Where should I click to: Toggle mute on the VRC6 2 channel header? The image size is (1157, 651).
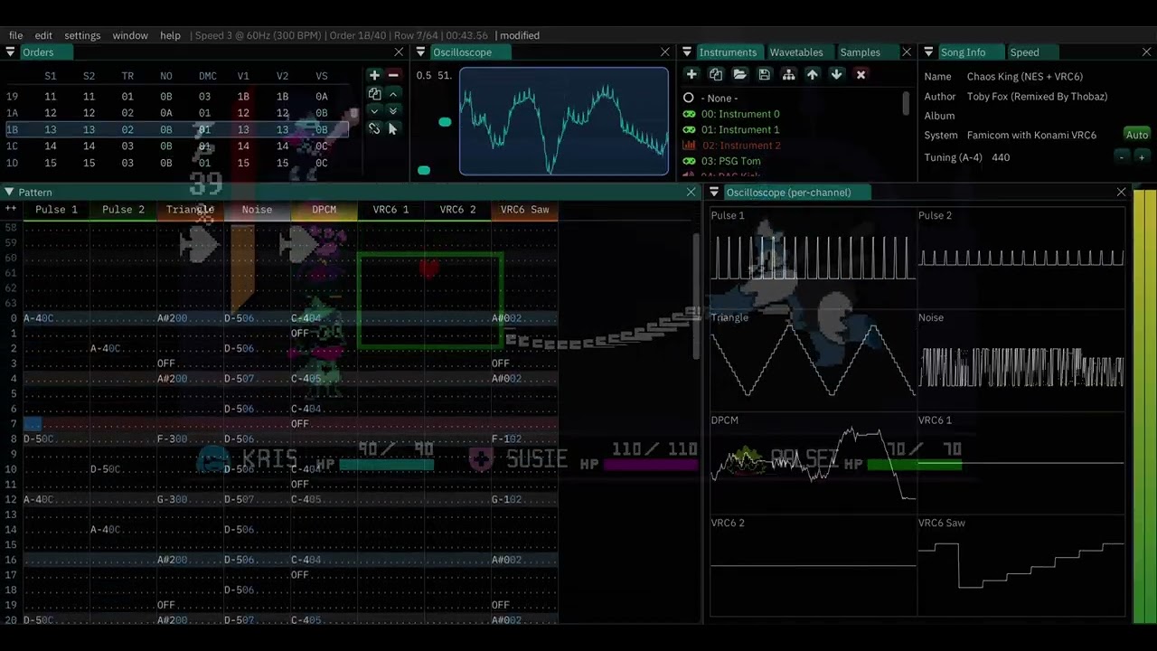[x=457, y=210]
